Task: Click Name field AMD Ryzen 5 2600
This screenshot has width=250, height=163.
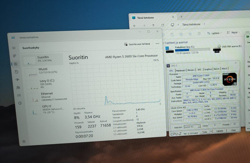Action: (x=201, y=76)
